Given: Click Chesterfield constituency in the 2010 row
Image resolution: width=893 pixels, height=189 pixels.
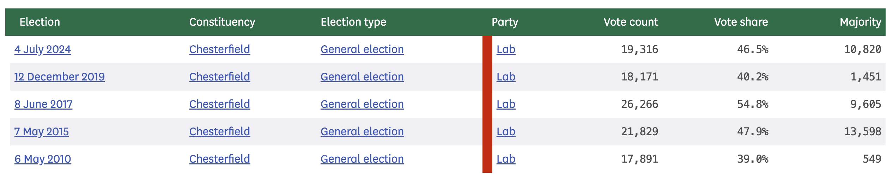Looking at the screenshot, I should click(219, 159).
